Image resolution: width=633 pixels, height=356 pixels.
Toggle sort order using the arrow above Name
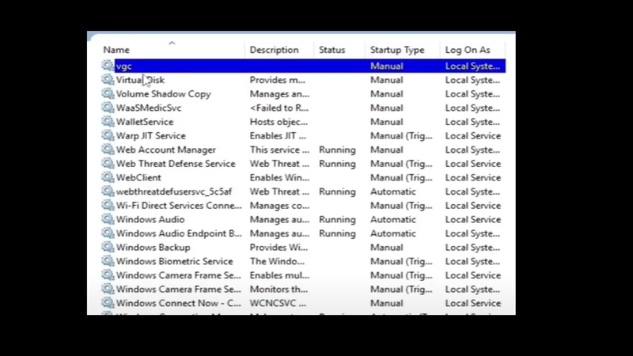172,44
